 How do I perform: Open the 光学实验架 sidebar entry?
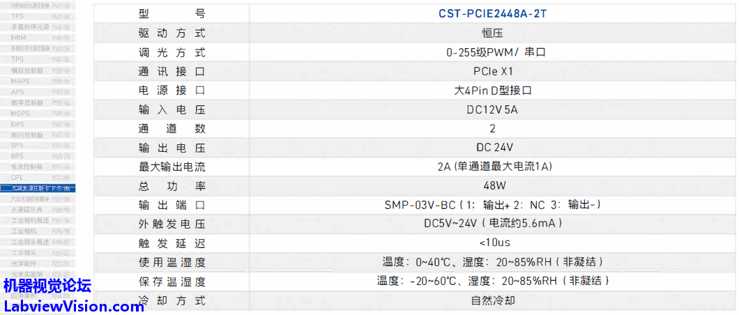tap(27, 274)
